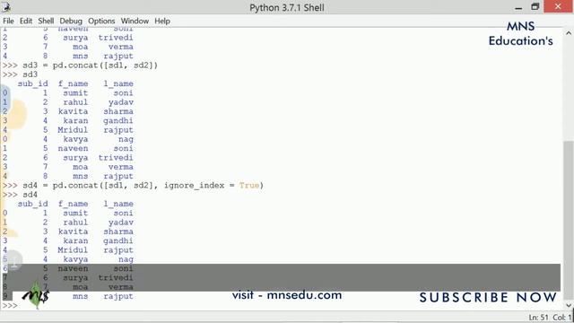
Task: Click the 'SUBSCRIBE NOW' text
Action: pos(488,297)
